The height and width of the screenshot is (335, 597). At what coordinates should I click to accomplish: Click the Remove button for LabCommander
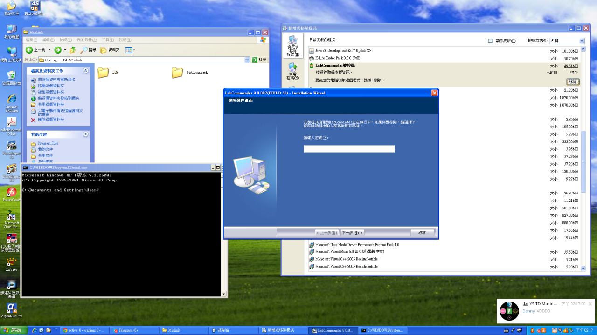[x=573, y=81]
